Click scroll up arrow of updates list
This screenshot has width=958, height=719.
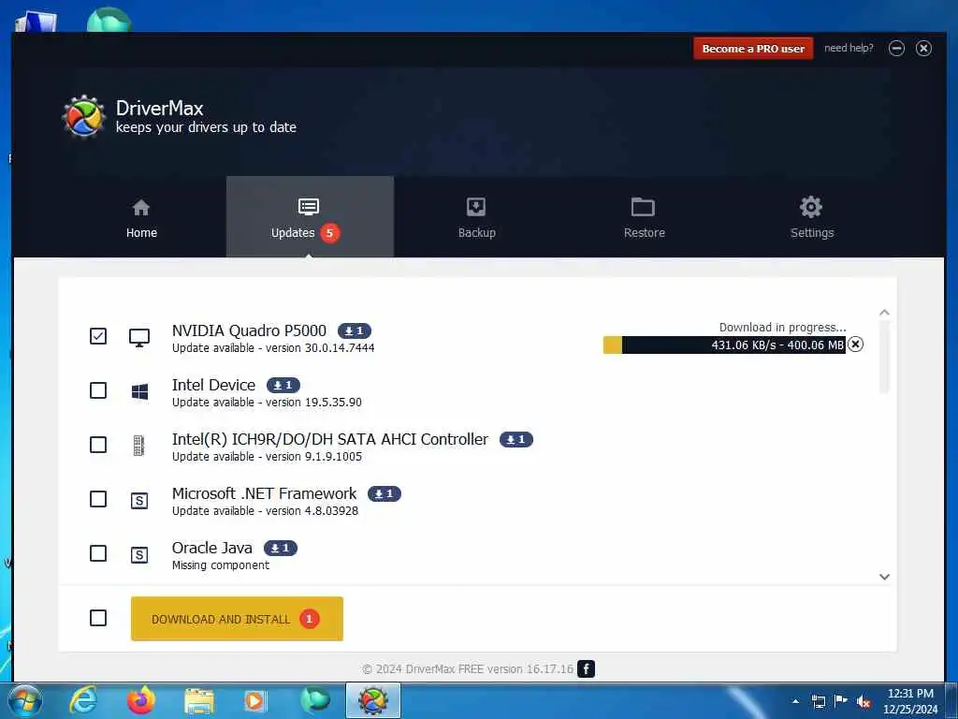coord(884,313)
